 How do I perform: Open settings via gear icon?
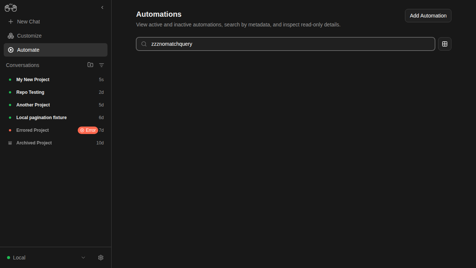point(101,258)
